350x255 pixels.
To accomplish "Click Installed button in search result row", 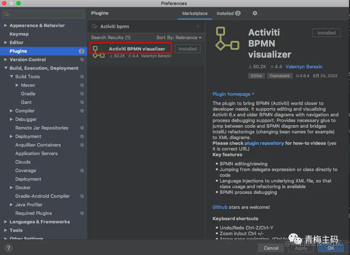I will coord(188,49).
